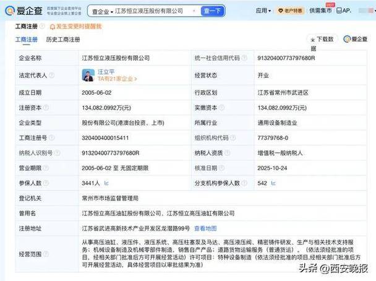Open the trend chart icon beside 542
Screen dimensions: 376x281
pyautogui.click(x=273, y=183)
